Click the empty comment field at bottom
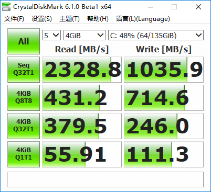 pyautogui.click(x=105, y=179)
